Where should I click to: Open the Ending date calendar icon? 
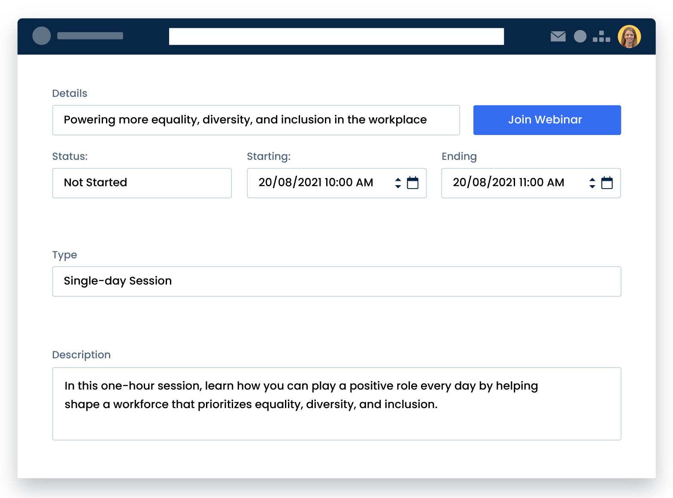pos(607,183)
